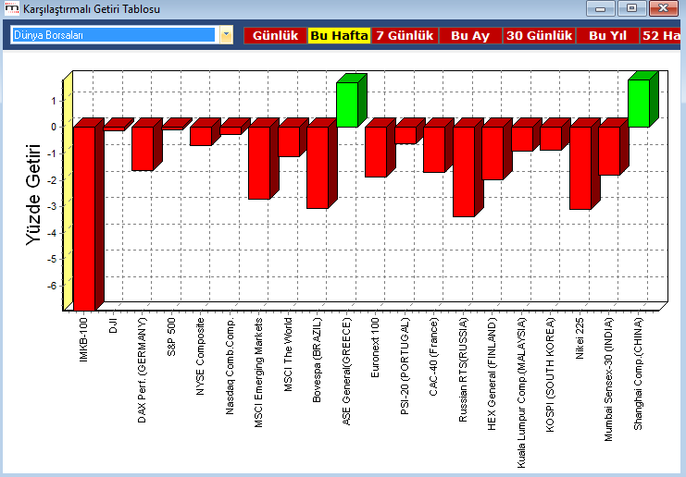The height and width of the screenshot is (477, 686).
Task: Click the 'DJI' axis label
Action: 113,325
